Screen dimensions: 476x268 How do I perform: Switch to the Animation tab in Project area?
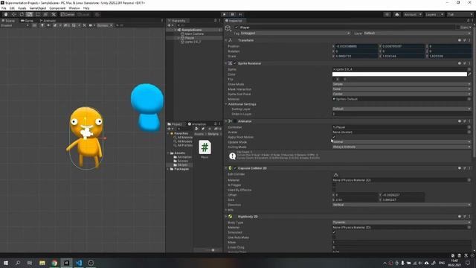pos(196,124)
